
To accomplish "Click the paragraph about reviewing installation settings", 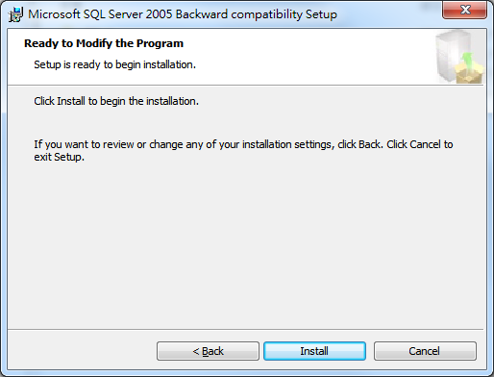I will pos(243,150).
